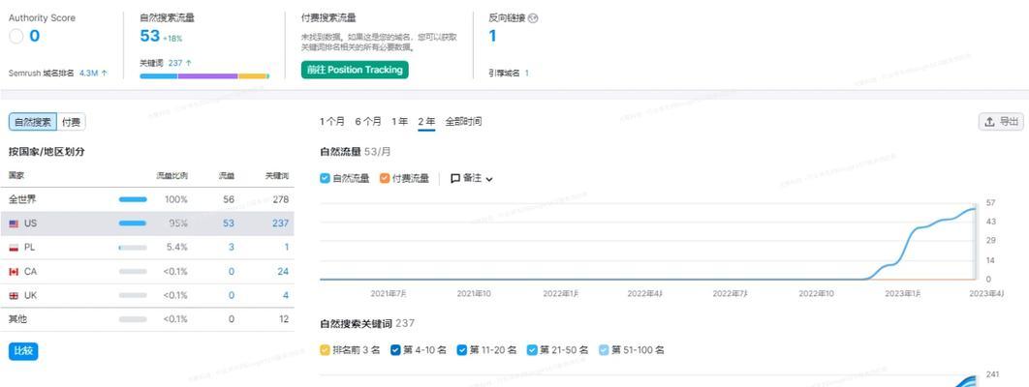This screenshot has height=387, width=1029.
Task: Click the UK flag icon
Action: 14,296
